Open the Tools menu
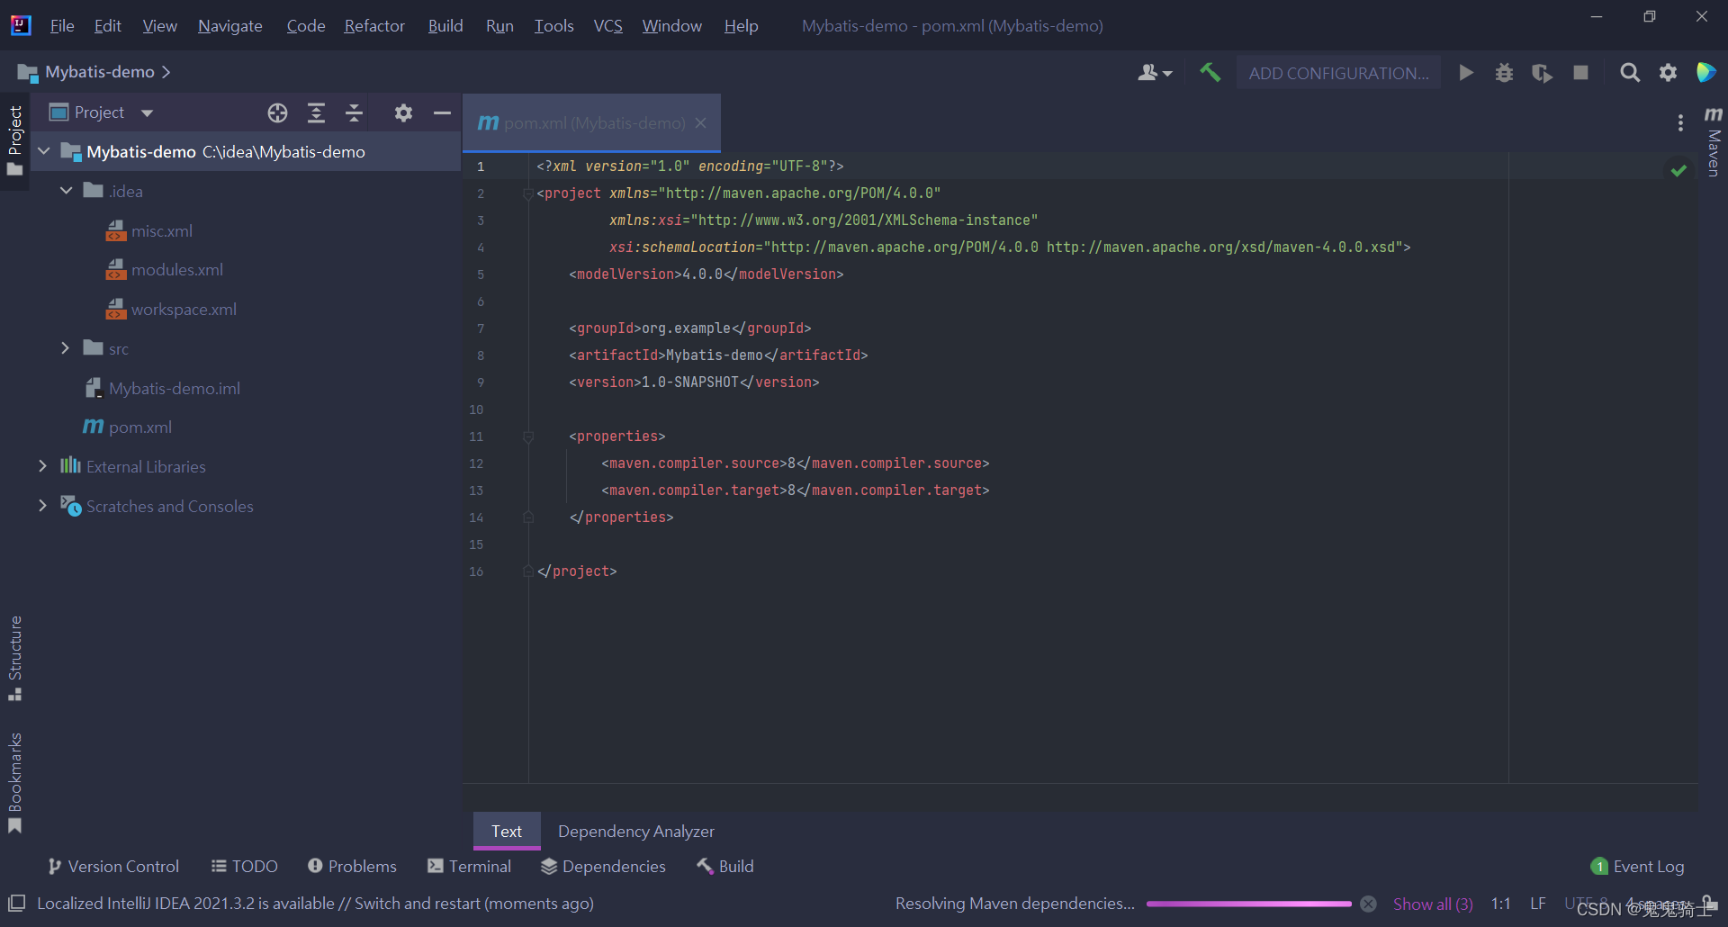Viewport: 1728px width, 927px height. click(x=553, y=26)
